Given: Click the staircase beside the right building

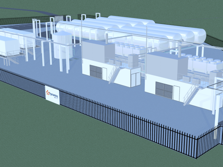Looking at the screenshot, I should click(x=191, y=94).
